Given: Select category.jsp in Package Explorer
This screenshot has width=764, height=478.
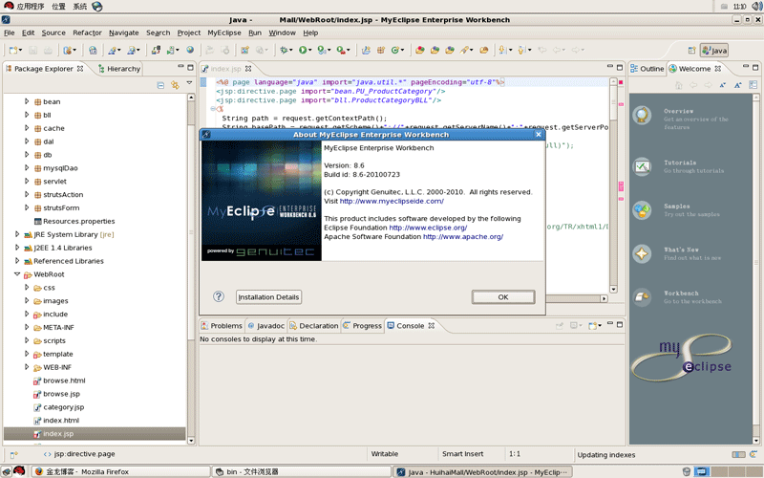Looking at the screenshot, I should tap(63, 407).
